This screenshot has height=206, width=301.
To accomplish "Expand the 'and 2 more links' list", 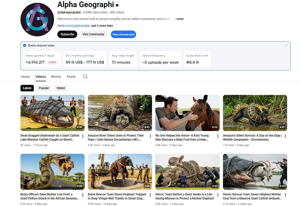I will (x=102, y=26).
